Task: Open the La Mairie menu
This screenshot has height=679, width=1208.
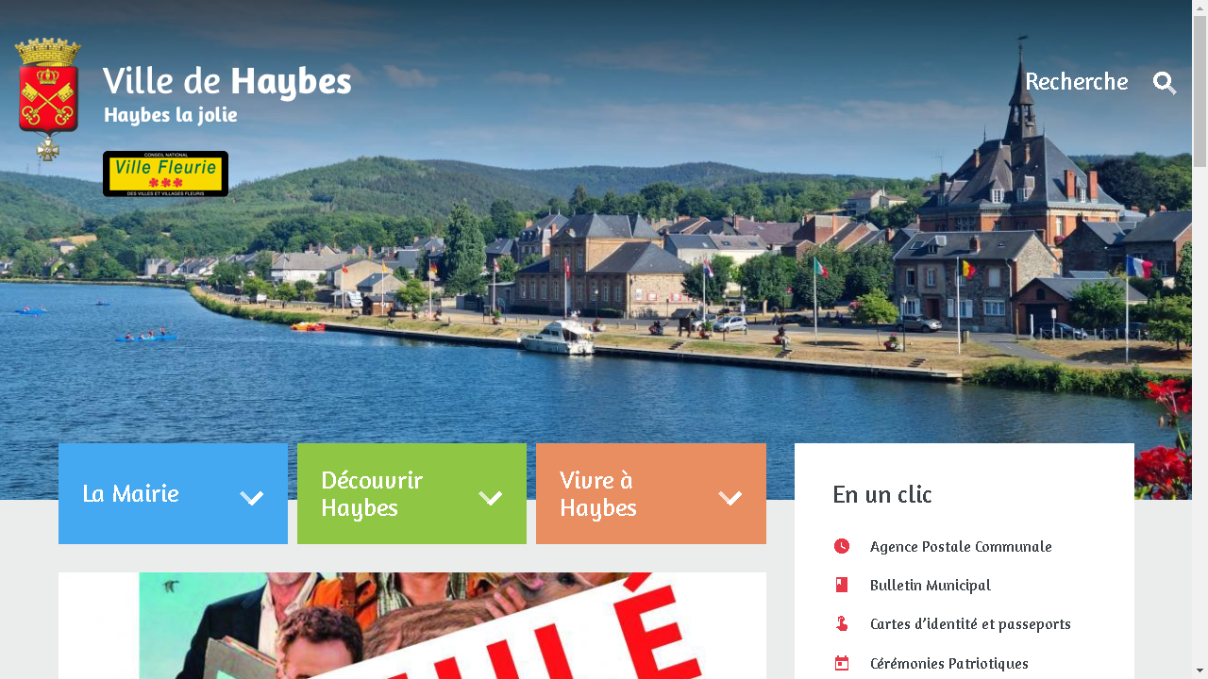Action: 173,493
